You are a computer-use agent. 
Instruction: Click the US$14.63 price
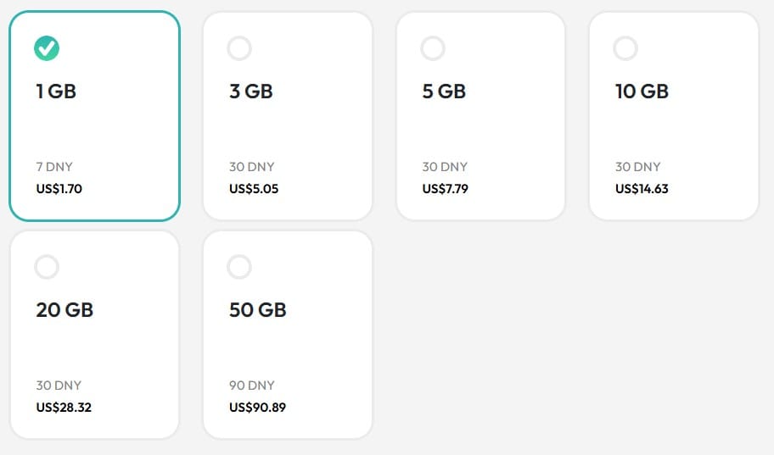(642, 189)
